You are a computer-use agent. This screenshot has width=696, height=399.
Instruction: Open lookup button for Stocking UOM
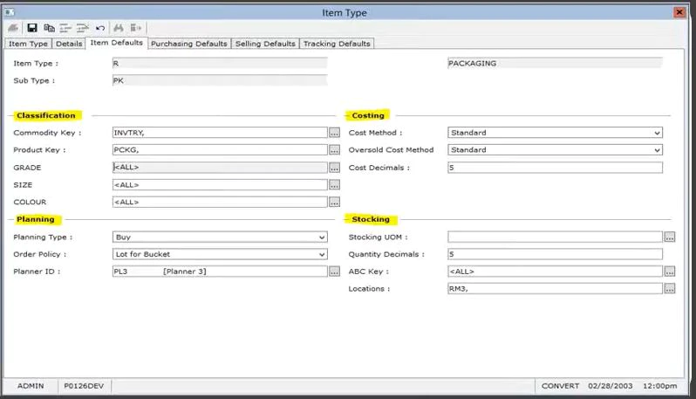click(669, 237)
